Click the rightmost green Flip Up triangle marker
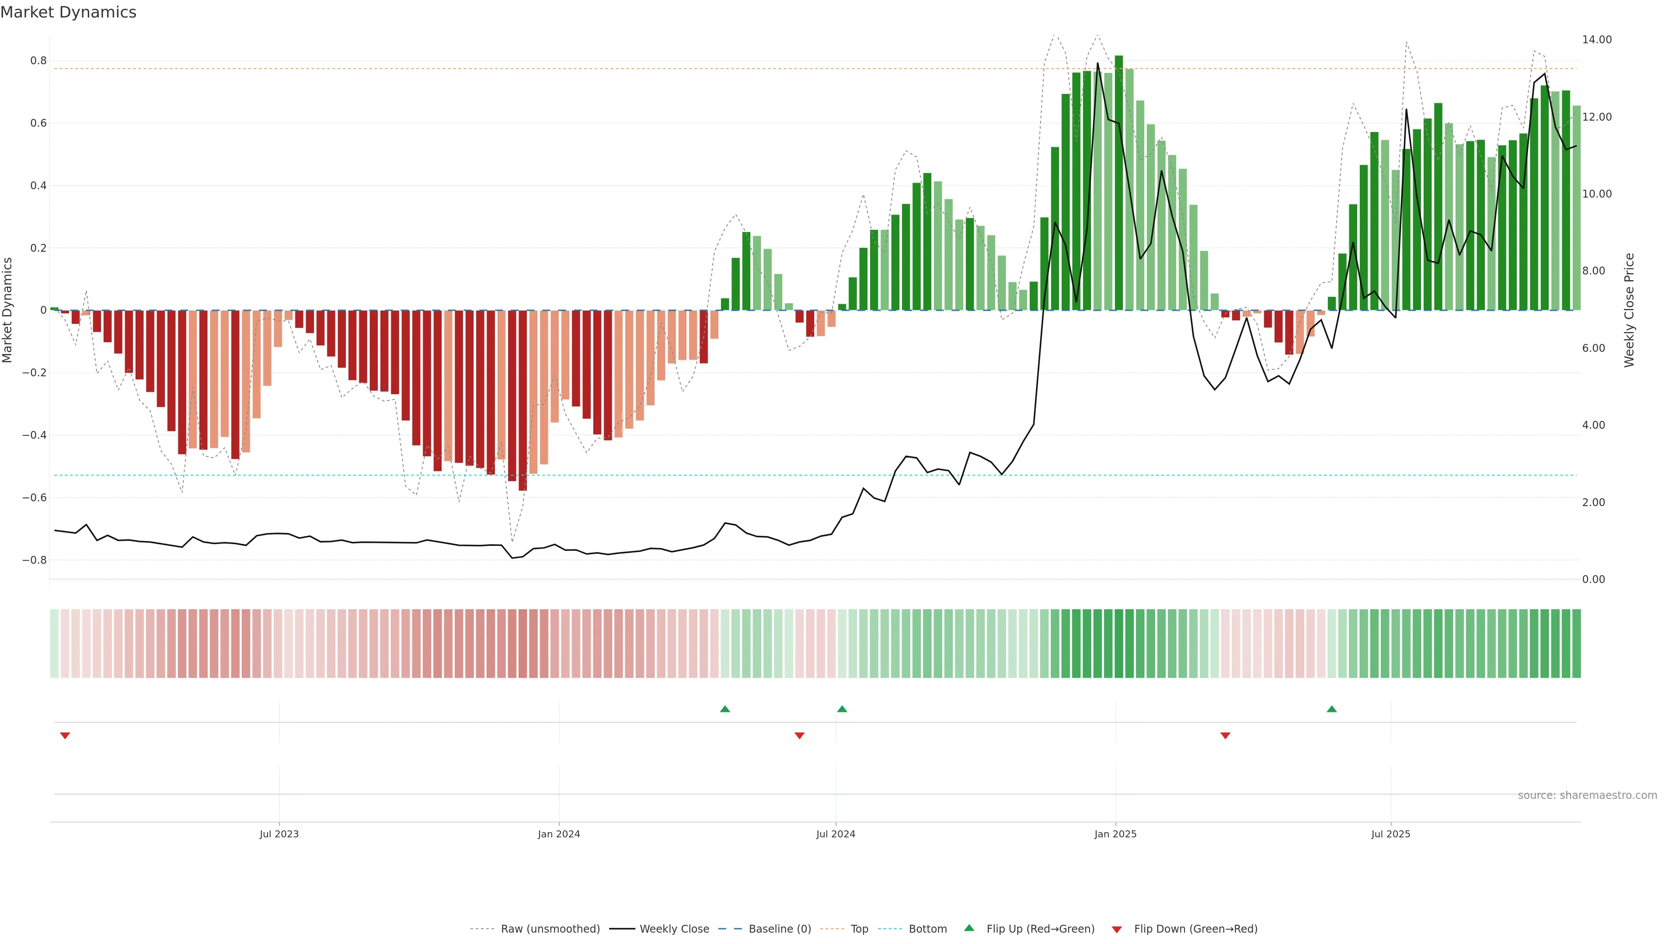The height and width of the screenshot is (944, 1679). point(1331,709)
